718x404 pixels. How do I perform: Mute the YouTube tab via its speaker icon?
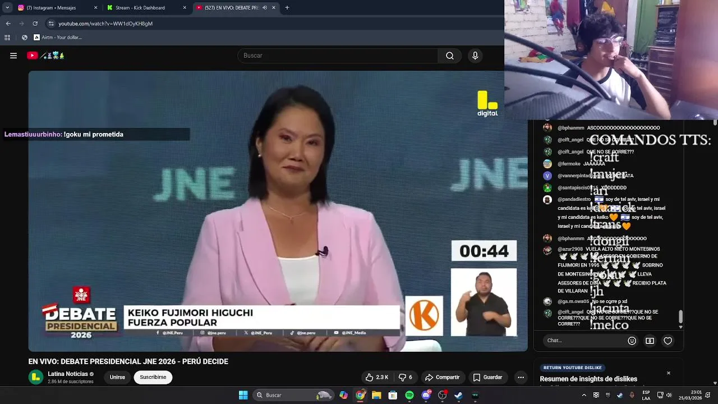(x=265, y=8)
